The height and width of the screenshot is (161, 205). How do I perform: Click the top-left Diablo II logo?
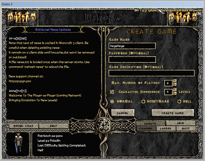22,18
